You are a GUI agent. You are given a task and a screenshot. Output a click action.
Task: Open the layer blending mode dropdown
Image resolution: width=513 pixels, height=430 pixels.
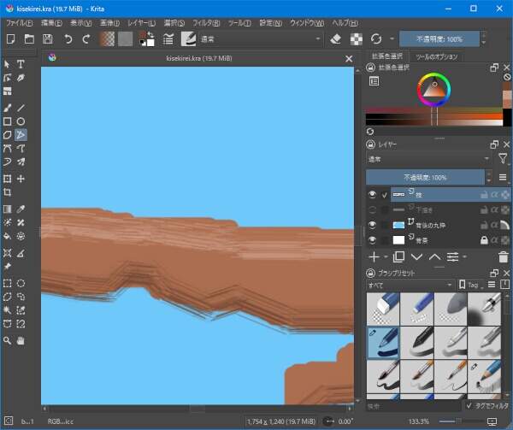[x=428, y=158]
